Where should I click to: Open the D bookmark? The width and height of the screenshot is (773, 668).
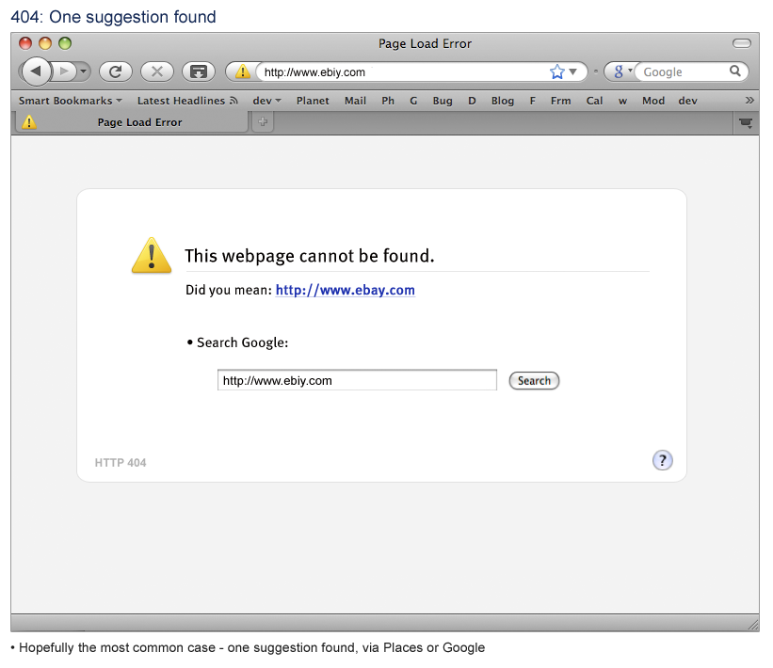click(x=472, y=101)
